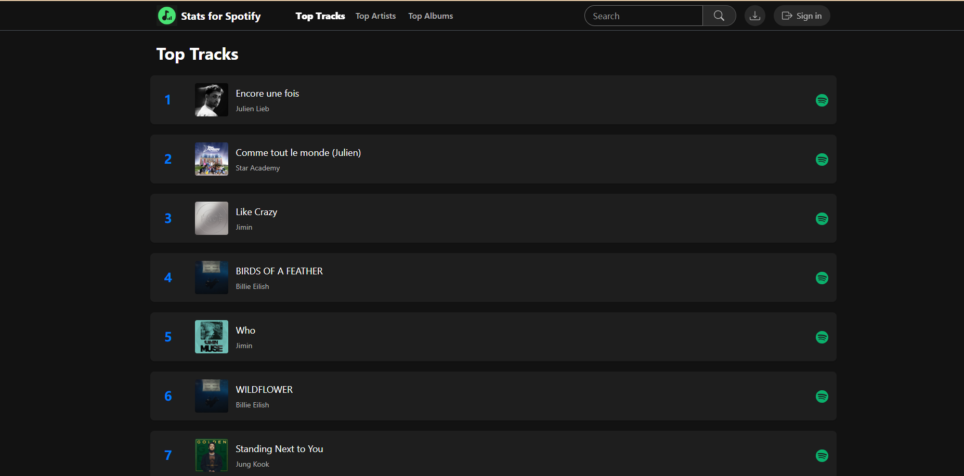Open "Standing Next to You" via its Spotify icon

[822, 456]
